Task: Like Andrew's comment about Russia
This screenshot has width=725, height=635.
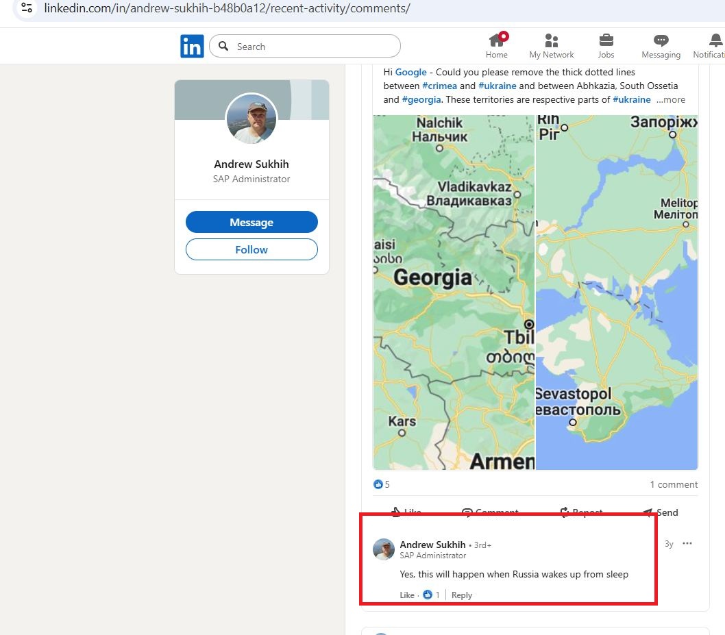Action: pos(406,595)
